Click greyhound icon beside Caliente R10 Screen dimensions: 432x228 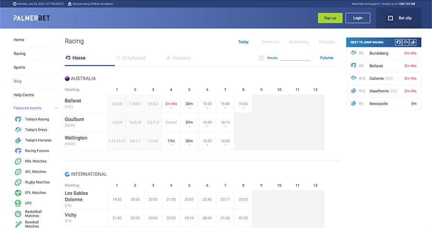[x=353, y=78]
